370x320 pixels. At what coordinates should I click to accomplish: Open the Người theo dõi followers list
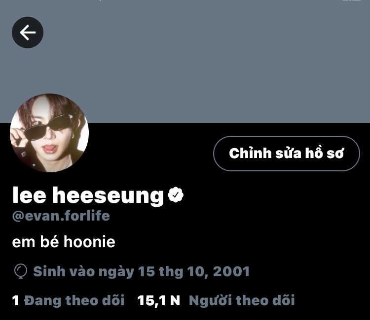coord(242,300)
